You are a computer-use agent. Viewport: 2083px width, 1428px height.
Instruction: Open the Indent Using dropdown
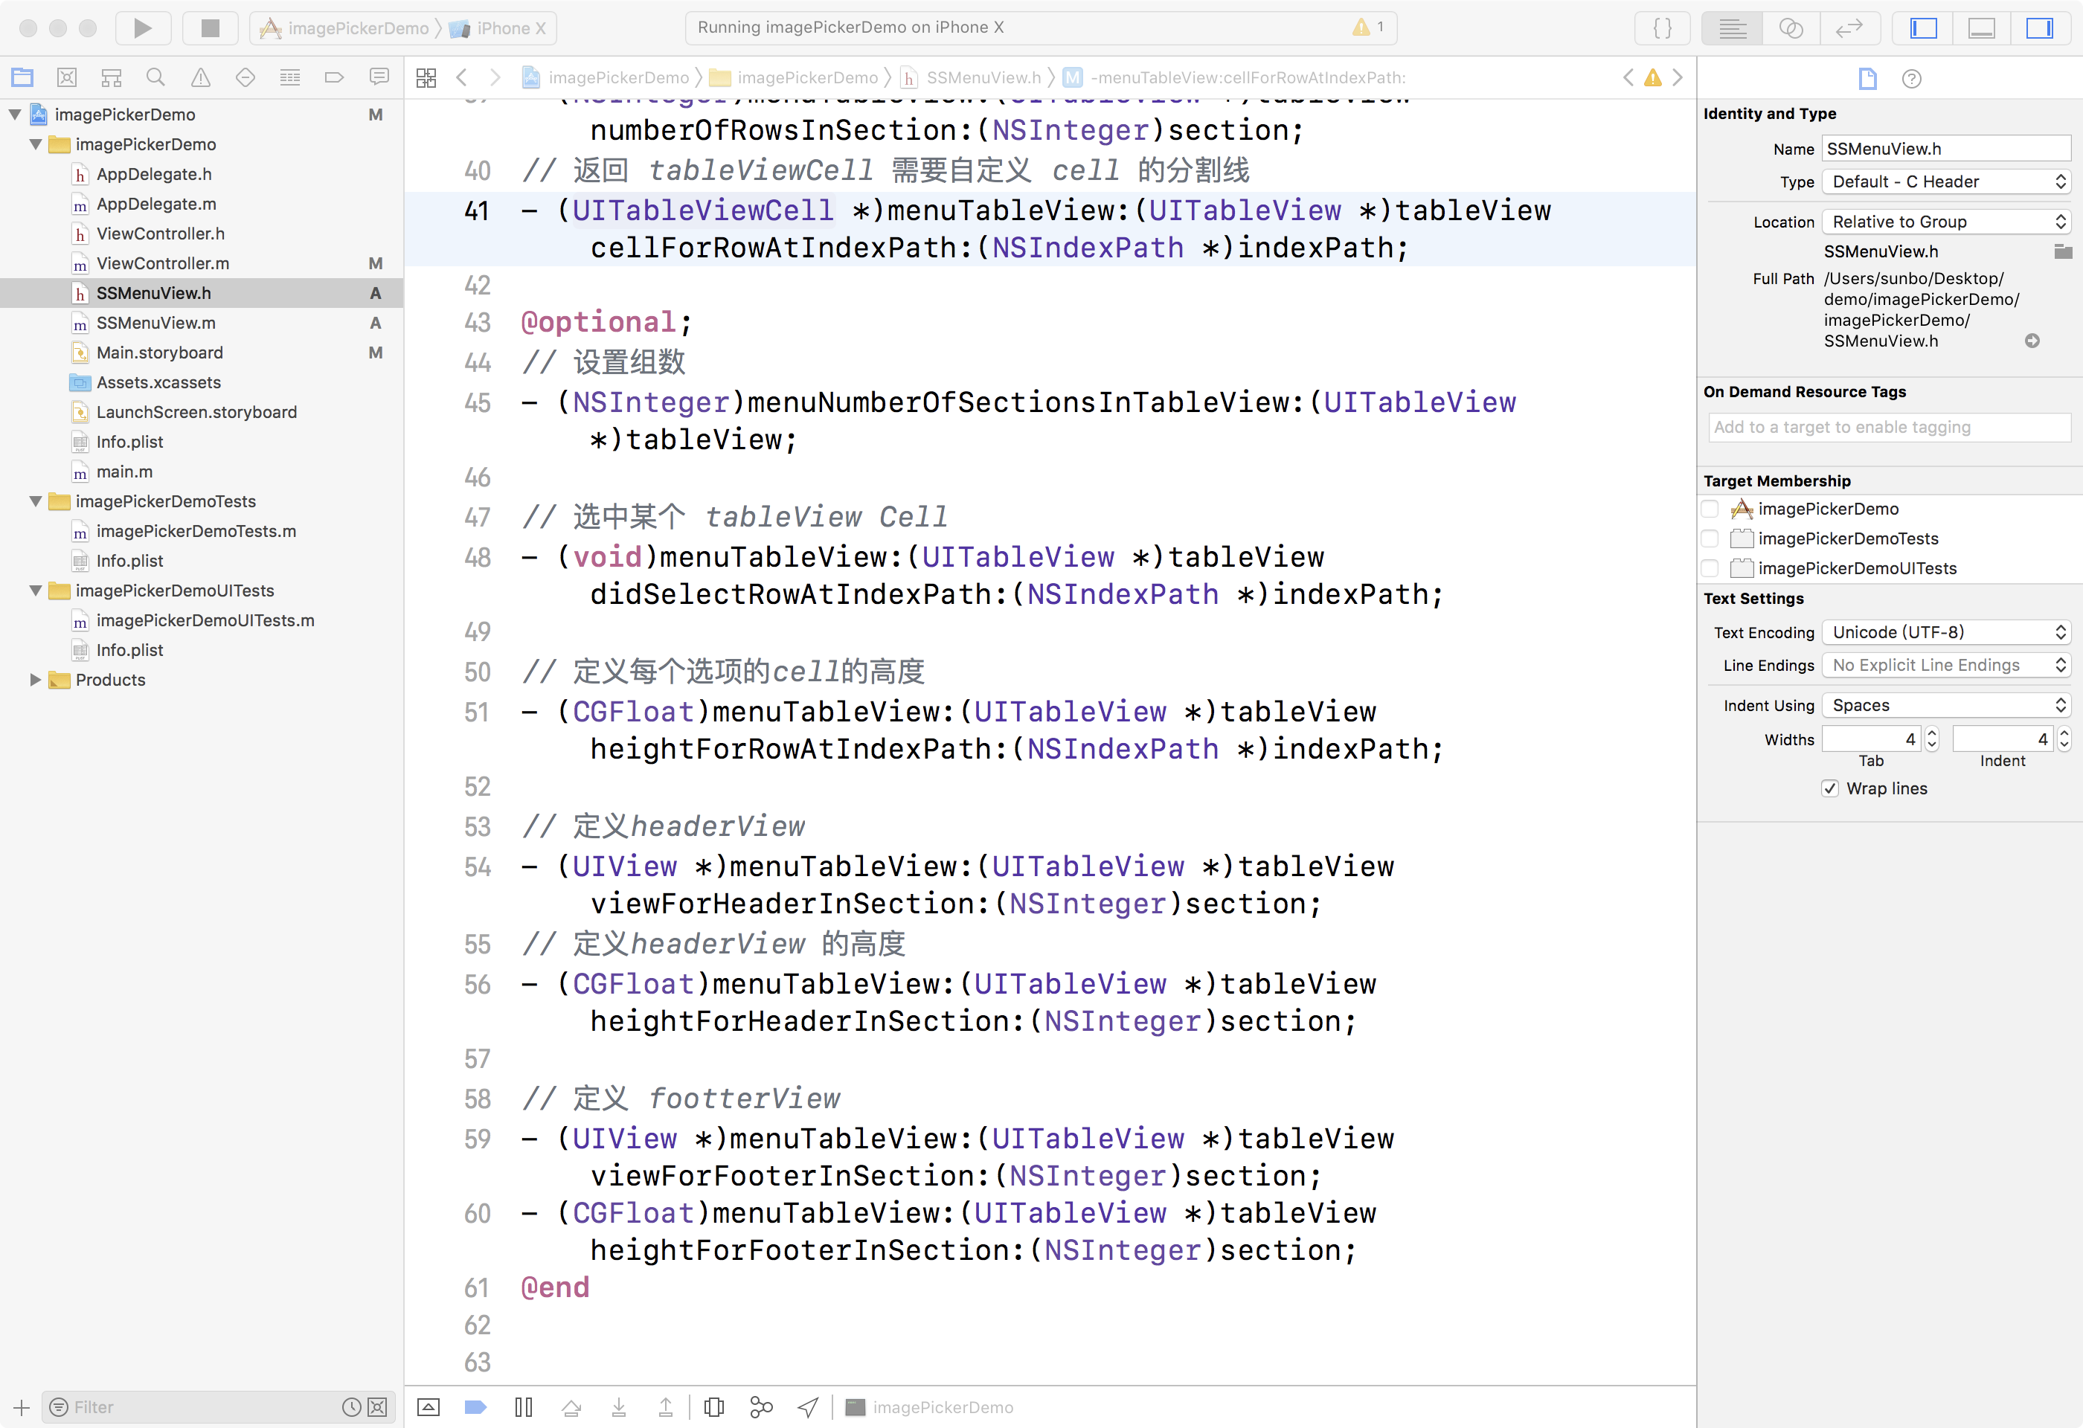point(1946,705)
